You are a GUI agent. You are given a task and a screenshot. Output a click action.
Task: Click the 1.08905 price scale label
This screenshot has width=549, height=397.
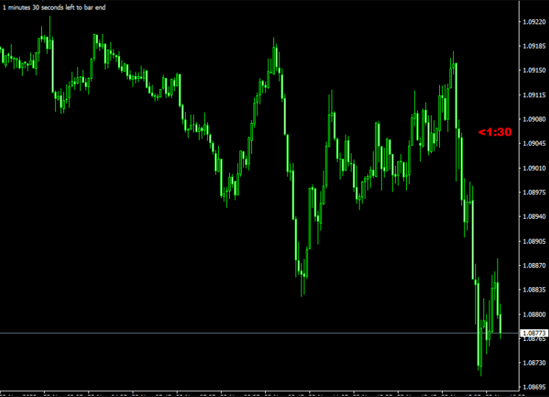tap(534, 241)
